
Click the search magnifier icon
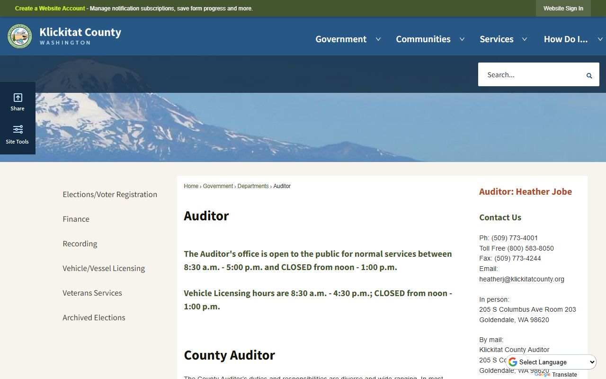(x=589, y=75)
